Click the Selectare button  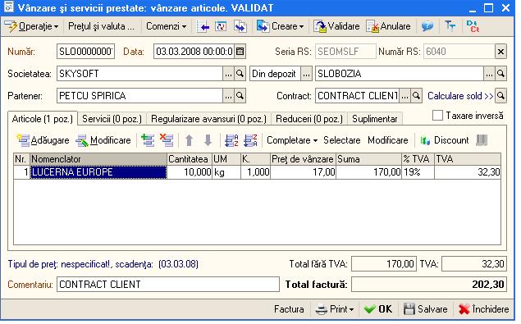pyautogui.click(x=342, y=140)
